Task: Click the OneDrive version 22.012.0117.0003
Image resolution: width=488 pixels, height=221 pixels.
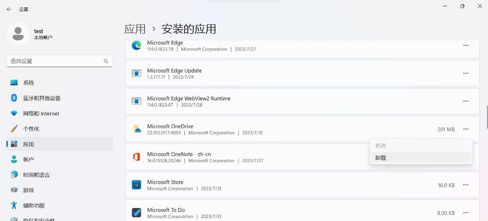Action: (x=164, y=133)
